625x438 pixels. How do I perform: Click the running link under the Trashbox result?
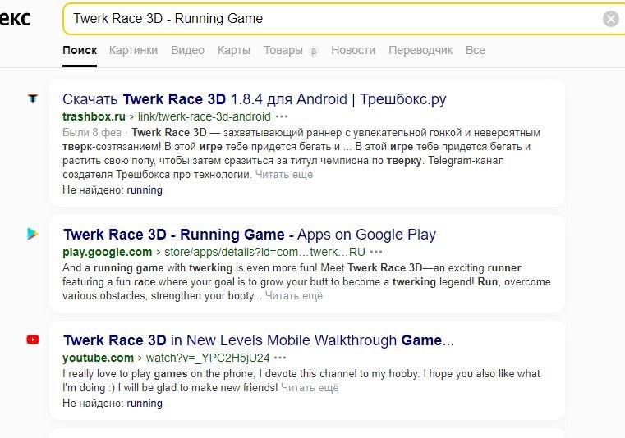click(145, 190)
